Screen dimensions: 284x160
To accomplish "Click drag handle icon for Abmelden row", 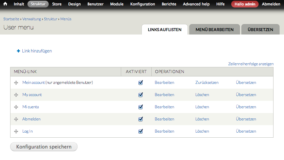I will [x=16, y=119].
